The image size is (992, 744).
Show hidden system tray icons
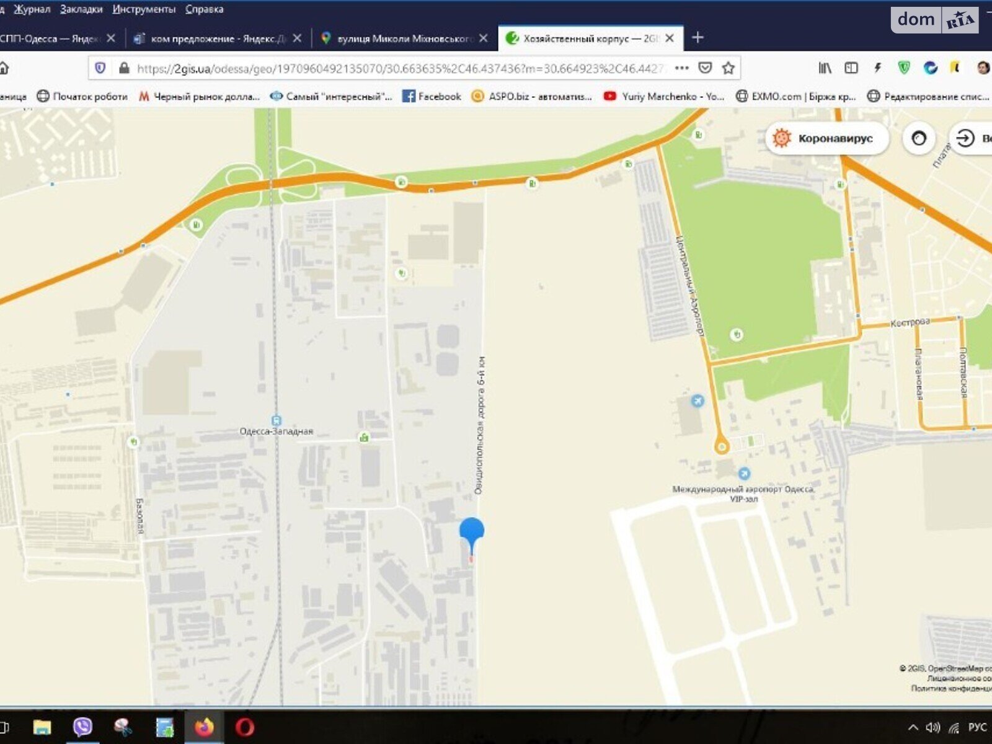pos(913,727)
